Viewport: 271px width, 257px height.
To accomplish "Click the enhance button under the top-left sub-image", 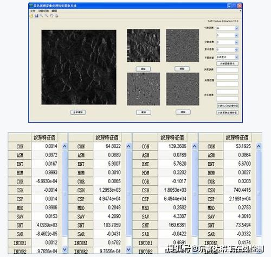I will pyautogui.click(x=143, y=69).
